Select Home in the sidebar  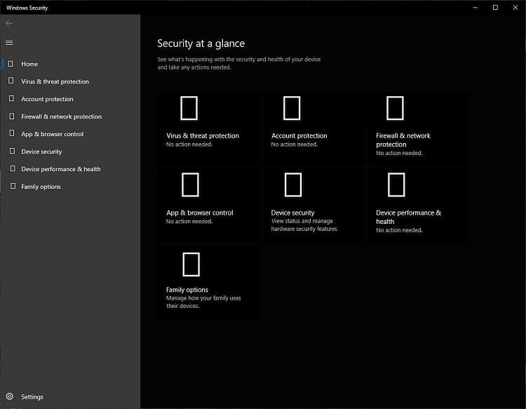tap(29, 64)
